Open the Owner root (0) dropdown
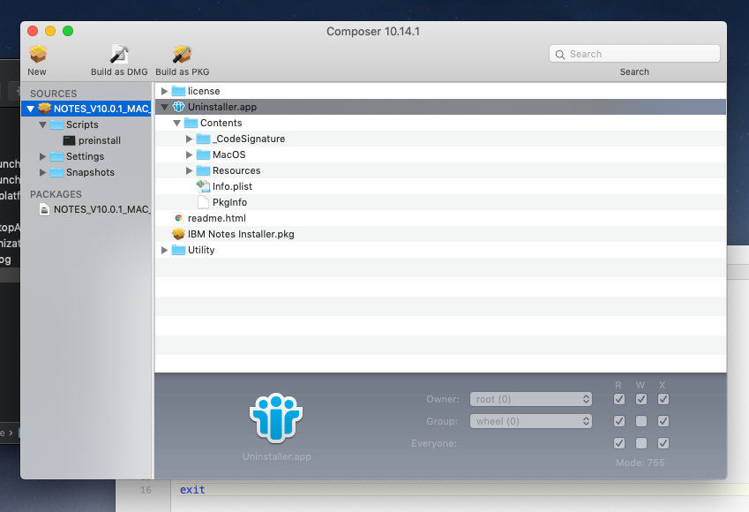 pyautogui.click(x=531, y=399)
